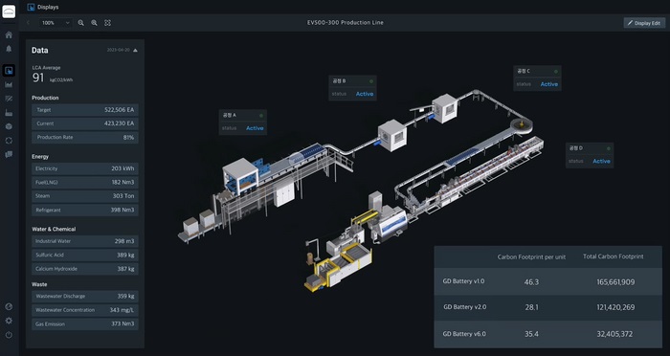Click the power icon in the sidebar
The image size is (670, 356).
point(9,335)
